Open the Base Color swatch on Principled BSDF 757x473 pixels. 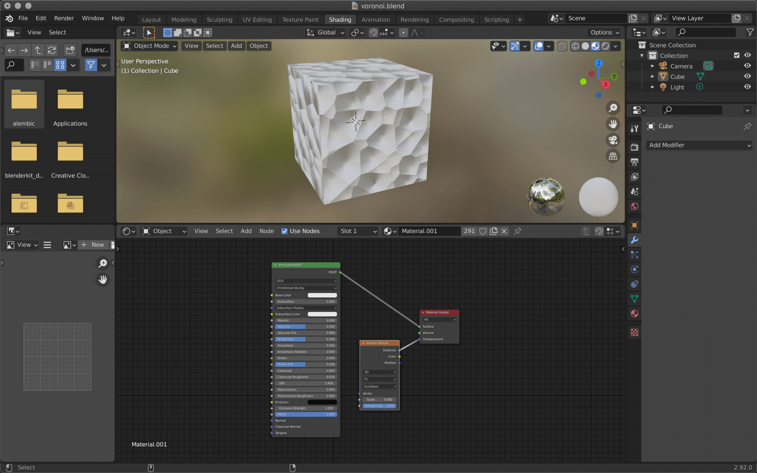click(322, 295)
